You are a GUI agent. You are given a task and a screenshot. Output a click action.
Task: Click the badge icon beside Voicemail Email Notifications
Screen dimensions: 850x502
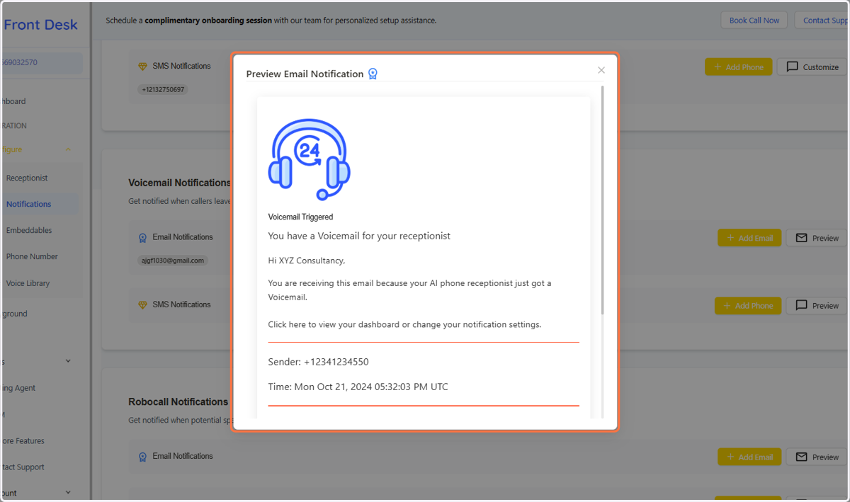pyautogui.click(x=142, y=238)
